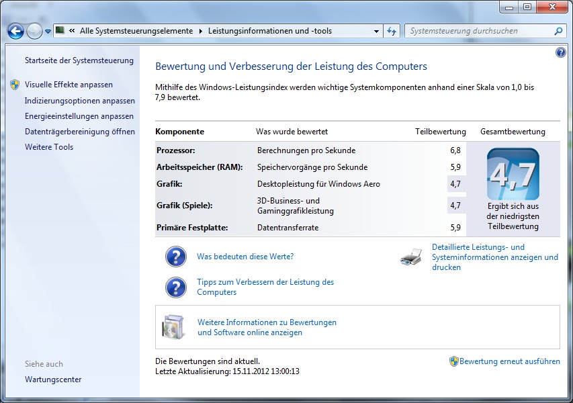Click the 'Teilbewertung' column header
The width and height of the screenshot is (573, 403).
[x=441, y=132]
